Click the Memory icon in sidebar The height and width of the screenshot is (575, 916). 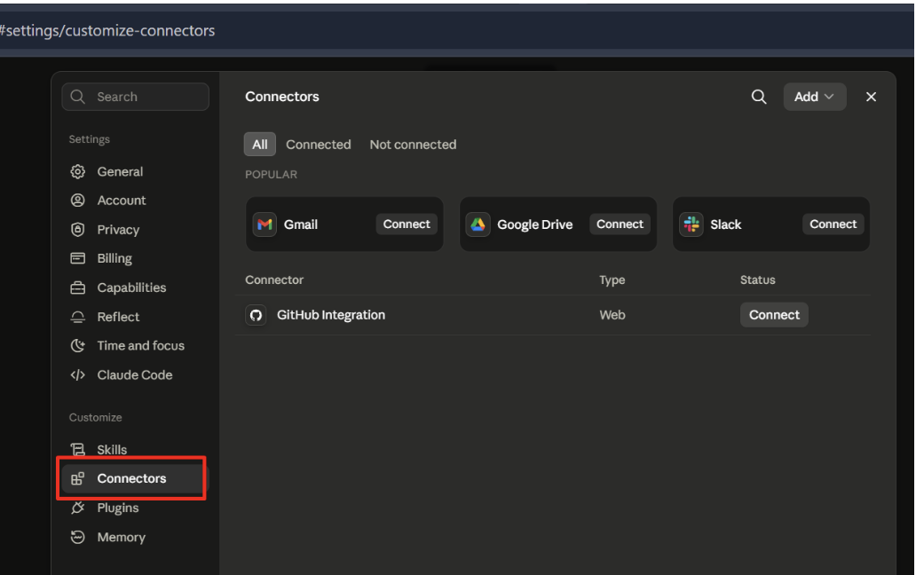tap(78, 537)
